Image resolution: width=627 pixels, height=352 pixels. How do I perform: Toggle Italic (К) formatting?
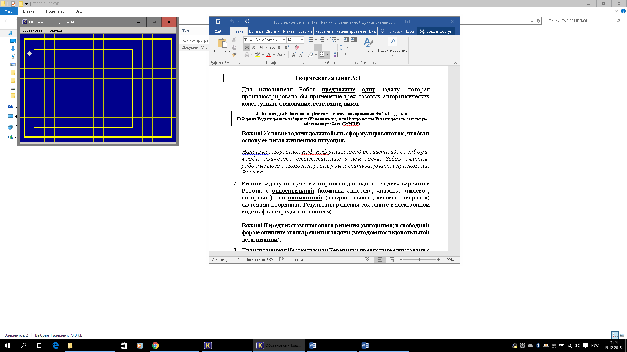click(x=254, y=47)
